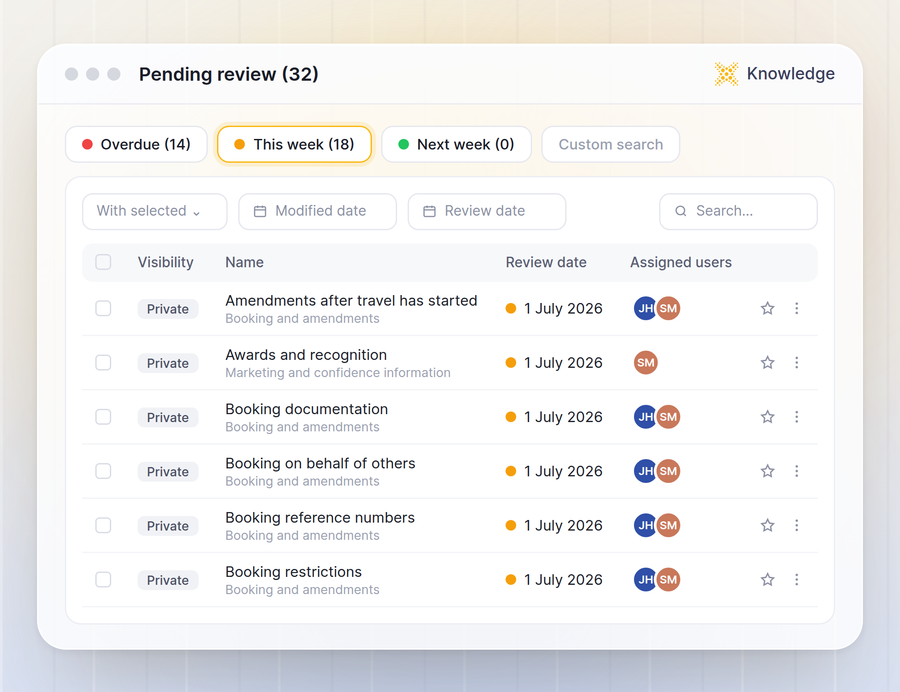The width and height of the screenshot is (900, 692).
Task: Favorite the Booking on behalf of others row
Action: 768,471
